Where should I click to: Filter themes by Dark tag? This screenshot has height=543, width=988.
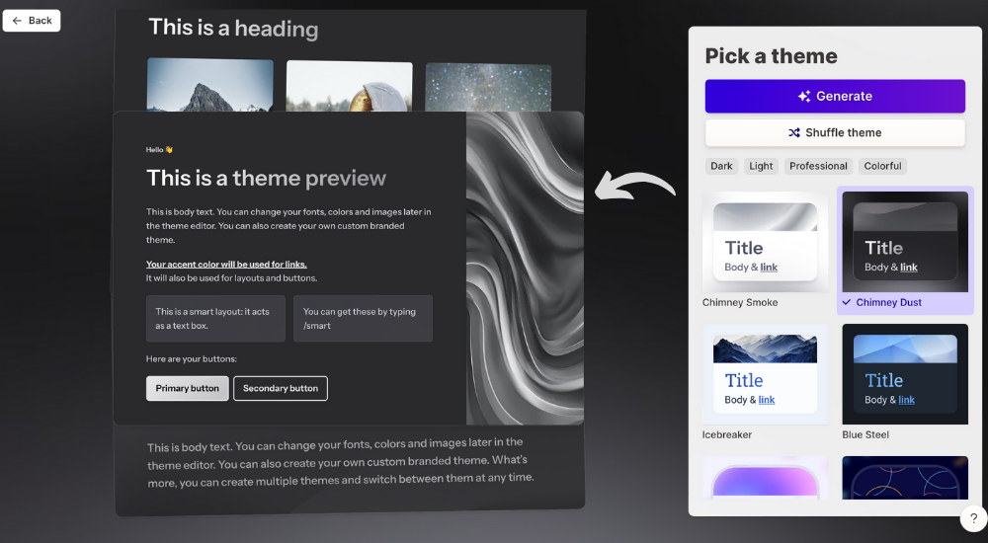[x=721, y=166]
